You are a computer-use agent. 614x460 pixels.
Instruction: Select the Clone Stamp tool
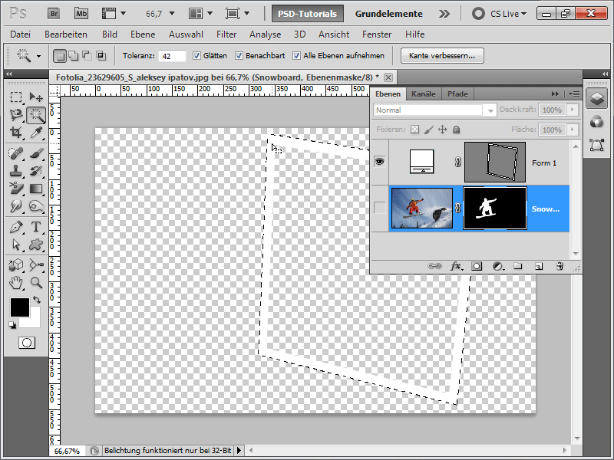coord(16,171)
